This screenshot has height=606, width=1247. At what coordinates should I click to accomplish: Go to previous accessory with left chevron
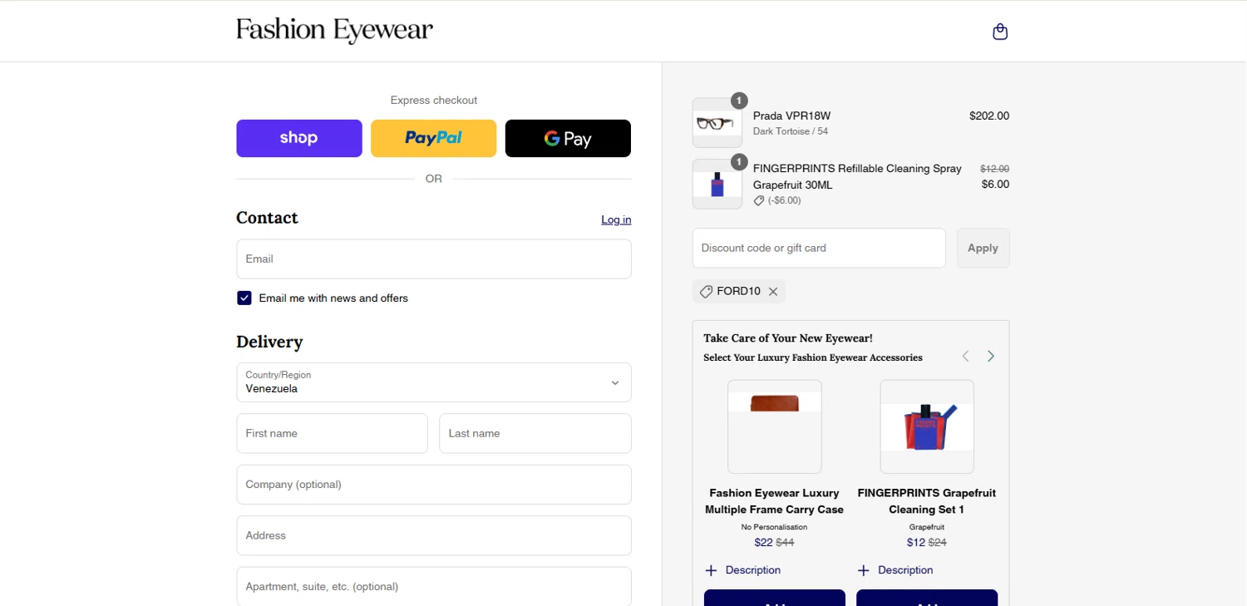click(x=965, y=357)
